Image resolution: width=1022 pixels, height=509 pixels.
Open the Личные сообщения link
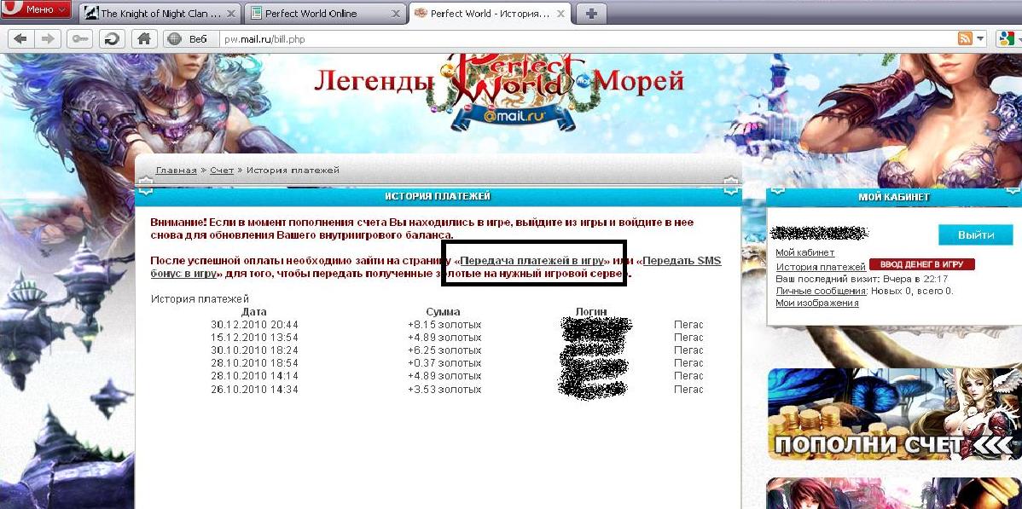tap(820, 291)
